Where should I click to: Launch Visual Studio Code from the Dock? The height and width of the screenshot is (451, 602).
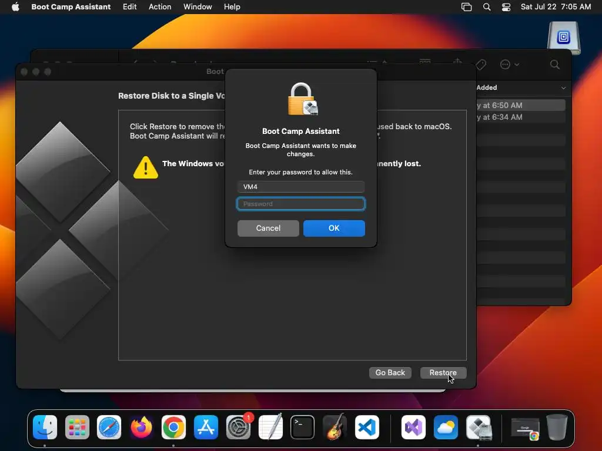click(x=367, y=428)
